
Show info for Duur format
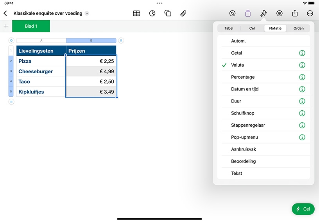302,101
